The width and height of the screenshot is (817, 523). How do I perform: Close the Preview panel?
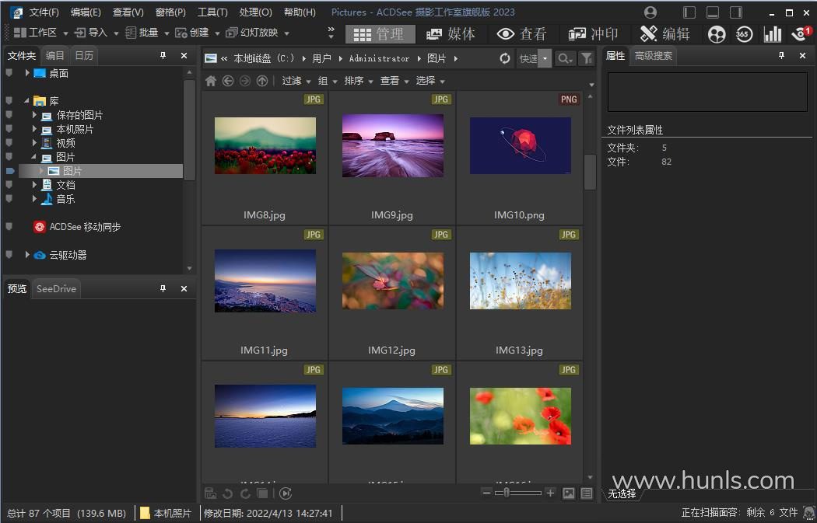click(184, 288)
